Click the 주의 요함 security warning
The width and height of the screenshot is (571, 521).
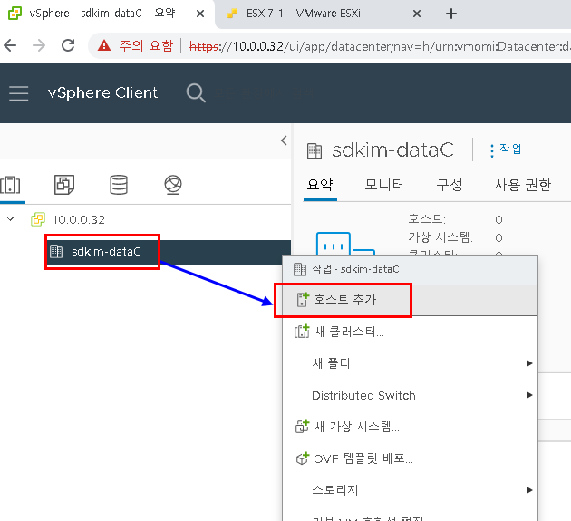coord(136,46)
